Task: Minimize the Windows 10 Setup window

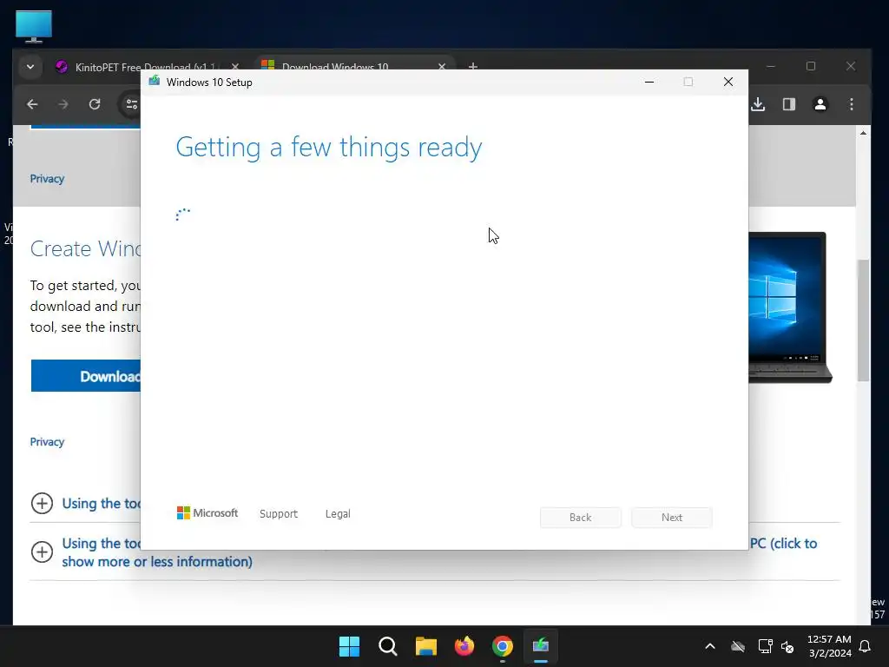Action: (649, 83)
